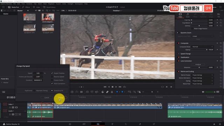Enable Freeze Frame checkbox
This screenshot has width=224, height=126.
pyautogui.click(x=52, y=80)
